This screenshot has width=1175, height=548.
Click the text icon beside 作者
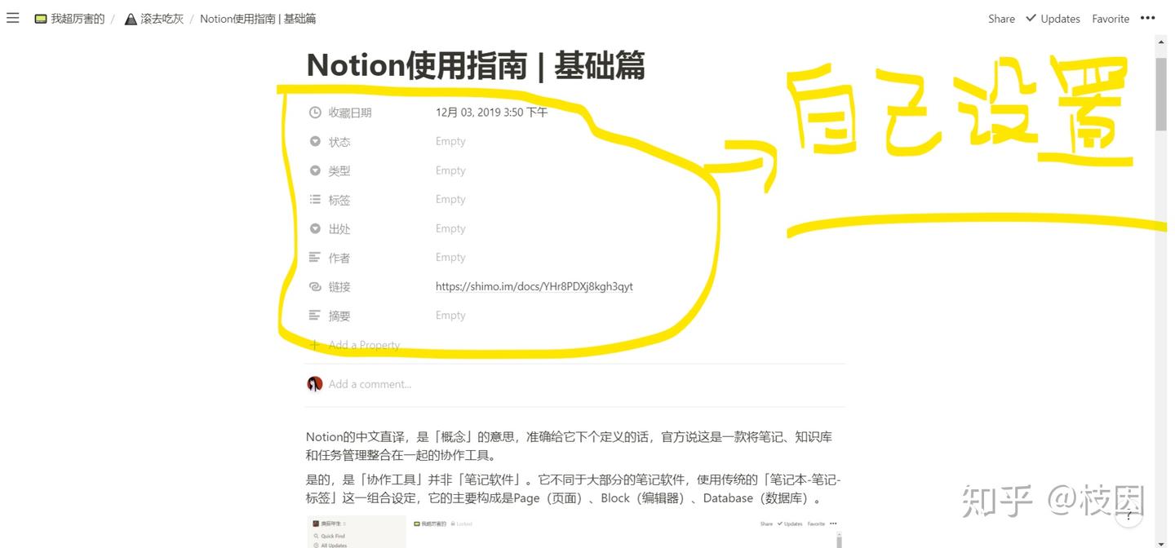tap(315, 257)
